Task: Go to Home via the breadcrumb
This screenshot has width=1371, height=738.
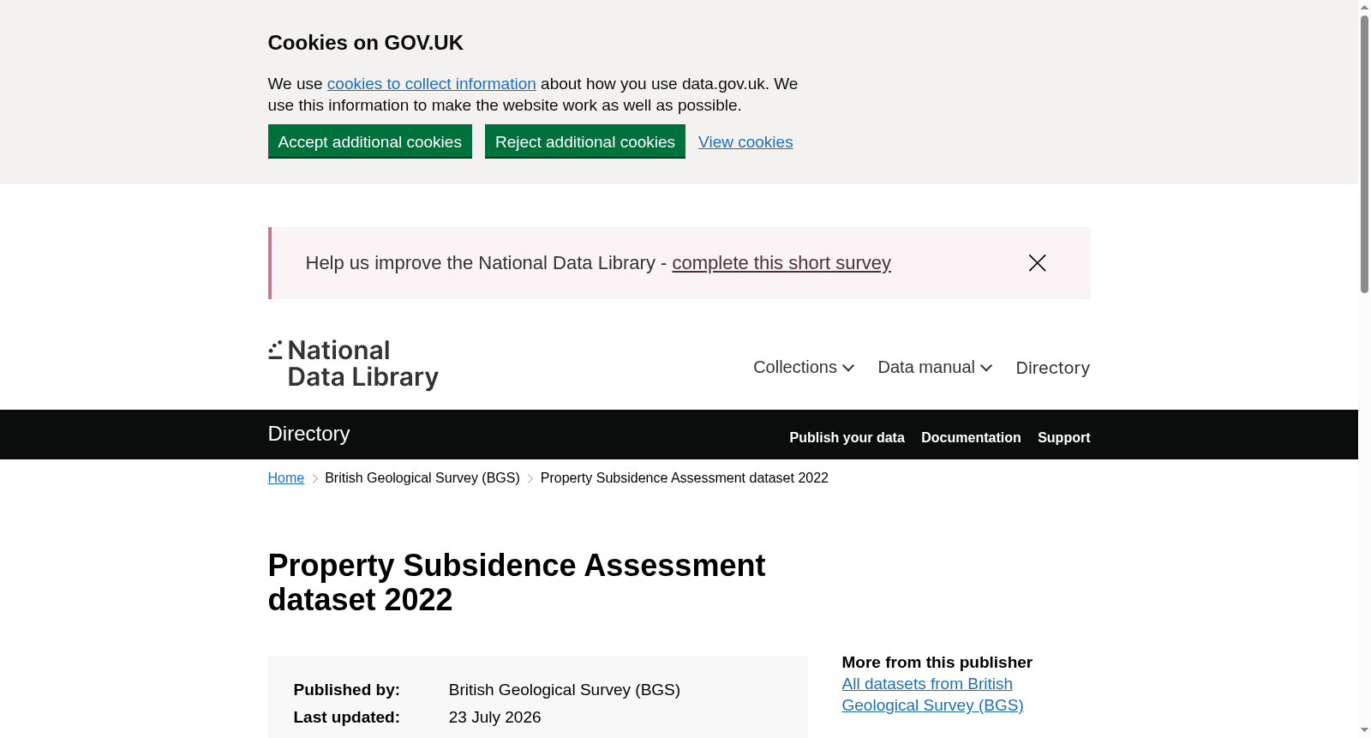Action: [x=286, y=478]
